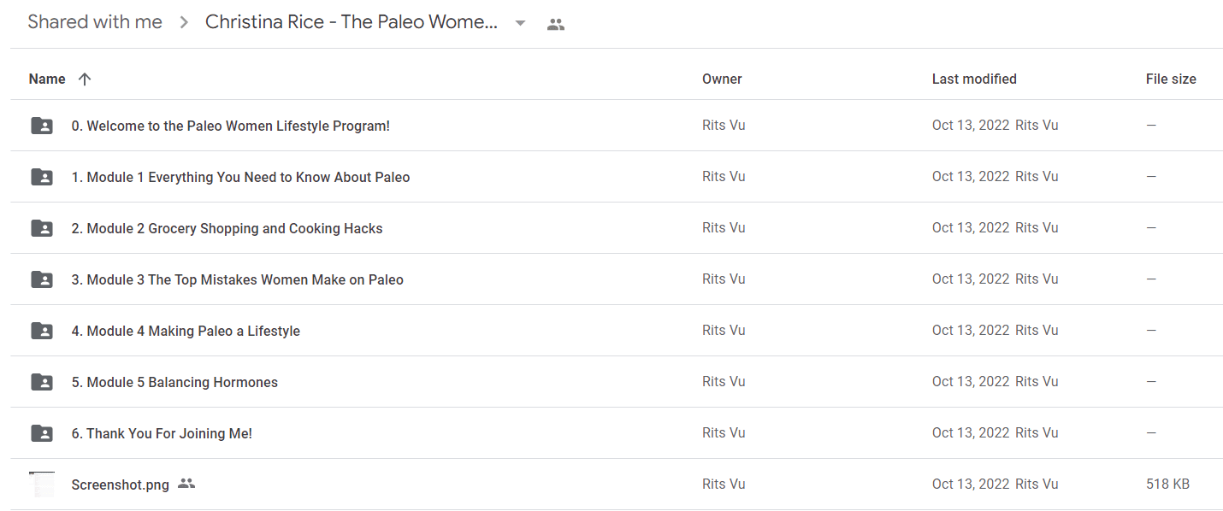
Task: Click the Module 2 Grocery Shopping folder icon
Action: point(42,228)
